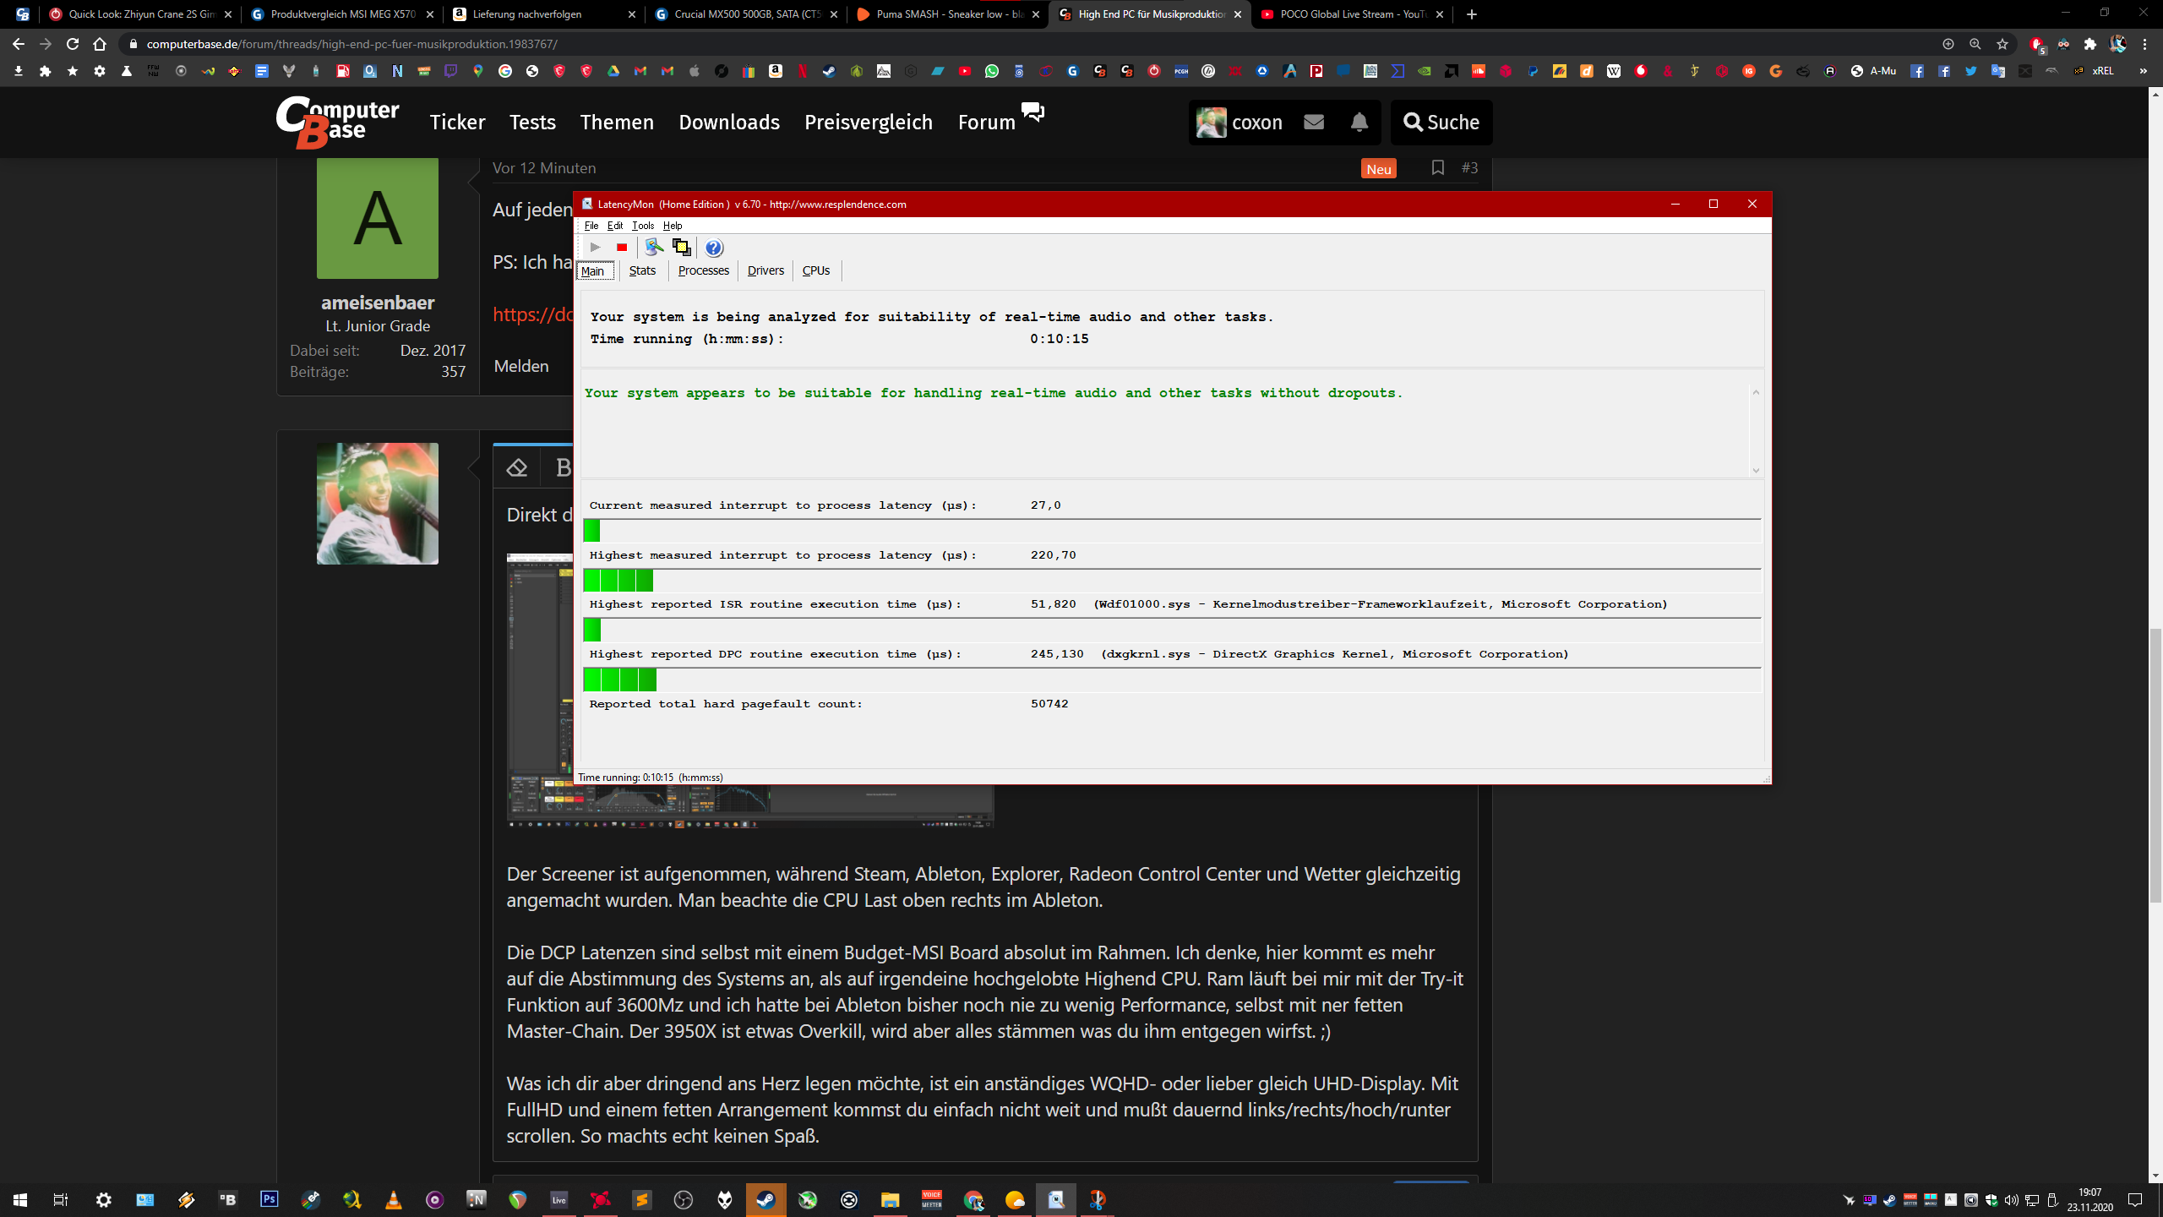Go to Downloads on ComputerBase
The image size is (2163, 1217).
pos(729,123)
